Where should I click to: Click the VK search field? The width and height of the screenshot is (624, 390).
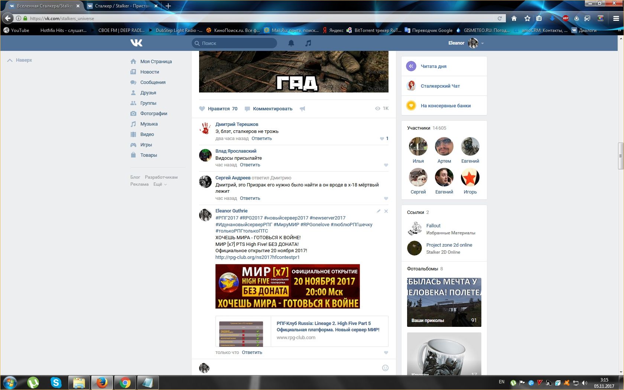click(234, 43)
